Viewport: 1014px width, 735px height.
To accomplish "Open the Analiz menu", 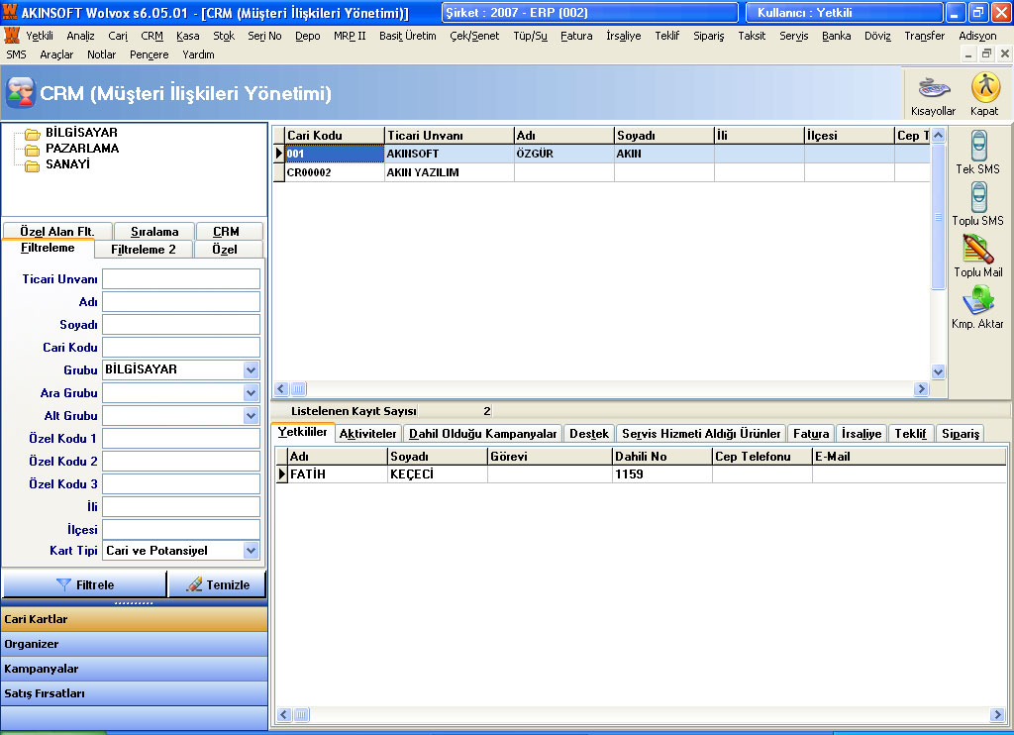I will 81,36.
